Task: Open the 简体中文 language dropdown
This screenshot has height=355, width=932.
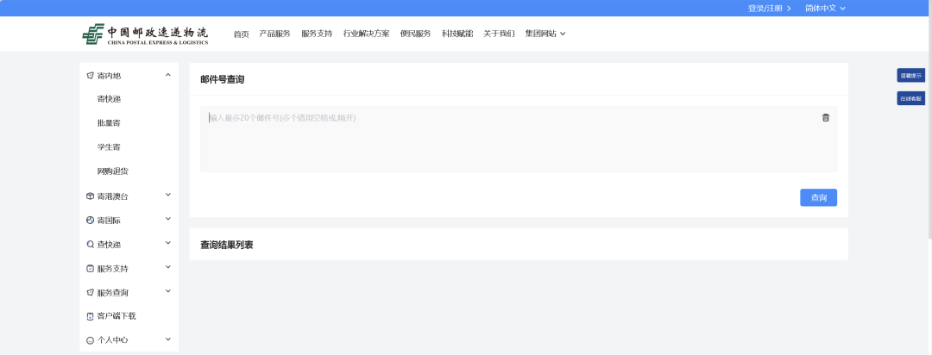Action: pyautogui.click(x=825, y=9)
